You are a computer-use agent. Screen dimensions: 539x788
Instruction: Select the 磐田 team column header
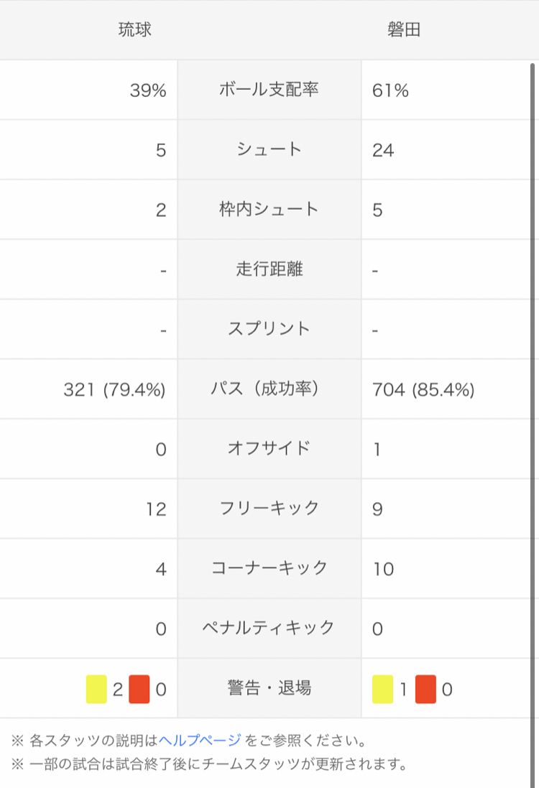404,30
